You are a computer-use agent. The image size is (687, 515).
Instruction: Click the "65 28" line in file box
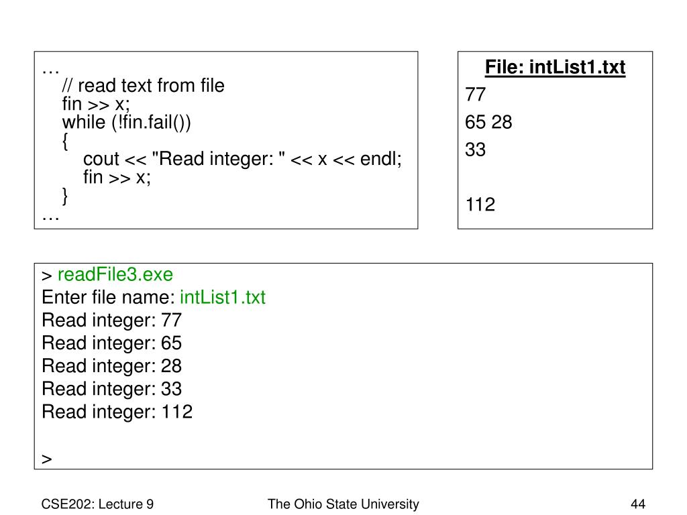pos(488,122)
